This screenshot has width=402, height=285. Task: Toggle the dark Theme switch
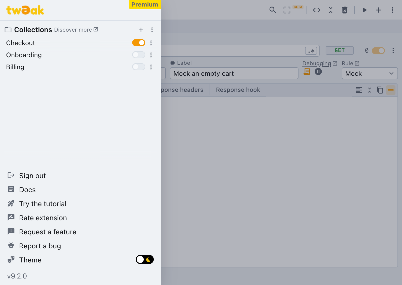(145, 259)
